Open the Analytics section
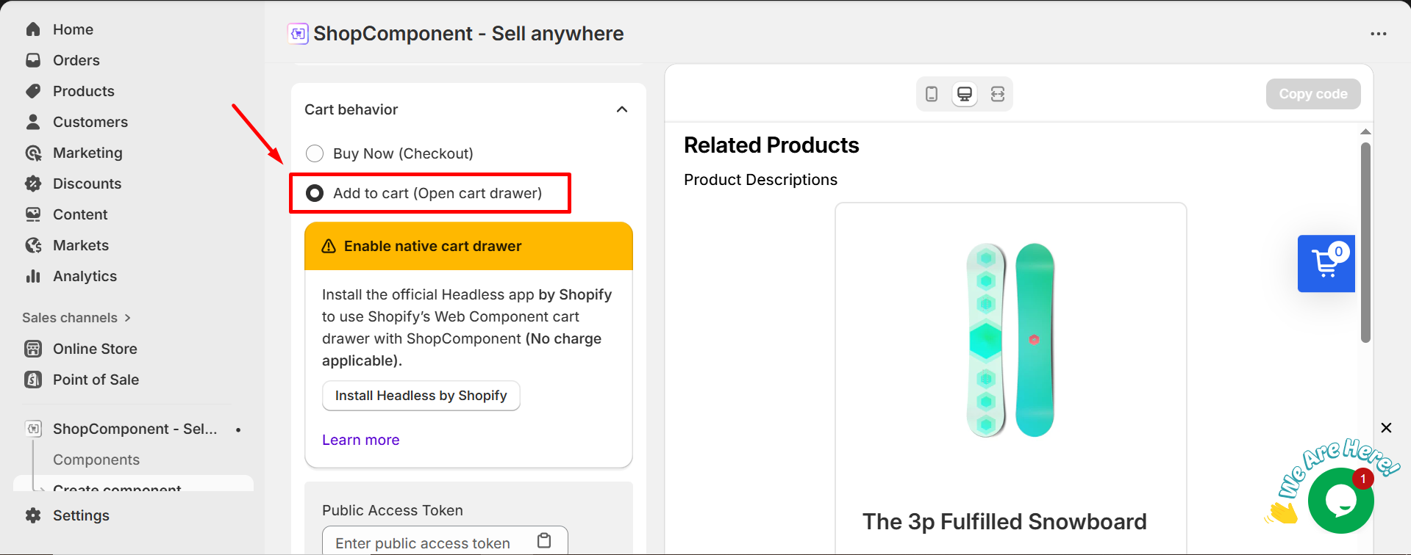The image size is (1411, 555). pyautogui.click(x=85, y=276)
